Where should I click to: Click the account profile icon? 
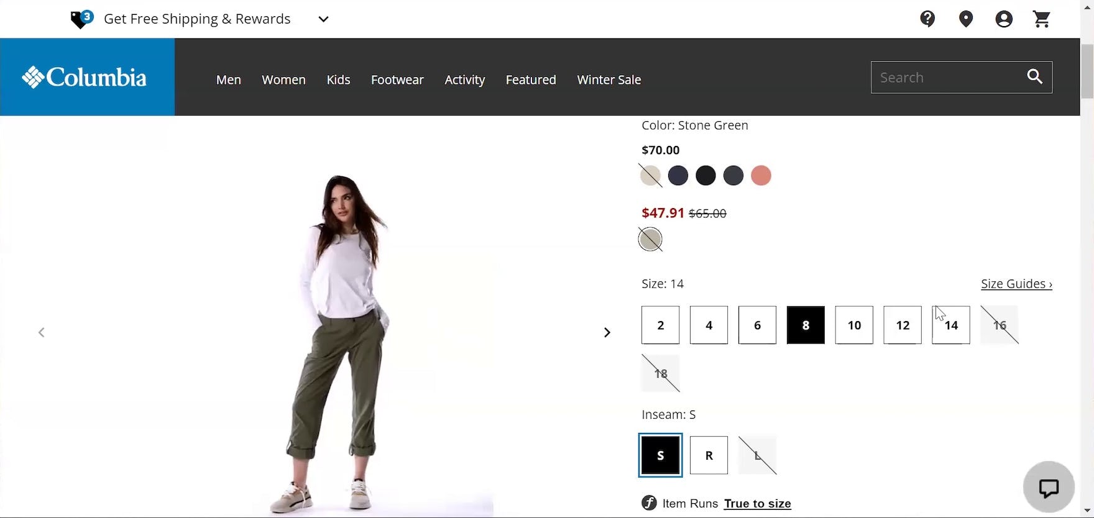coord(1003,19)
